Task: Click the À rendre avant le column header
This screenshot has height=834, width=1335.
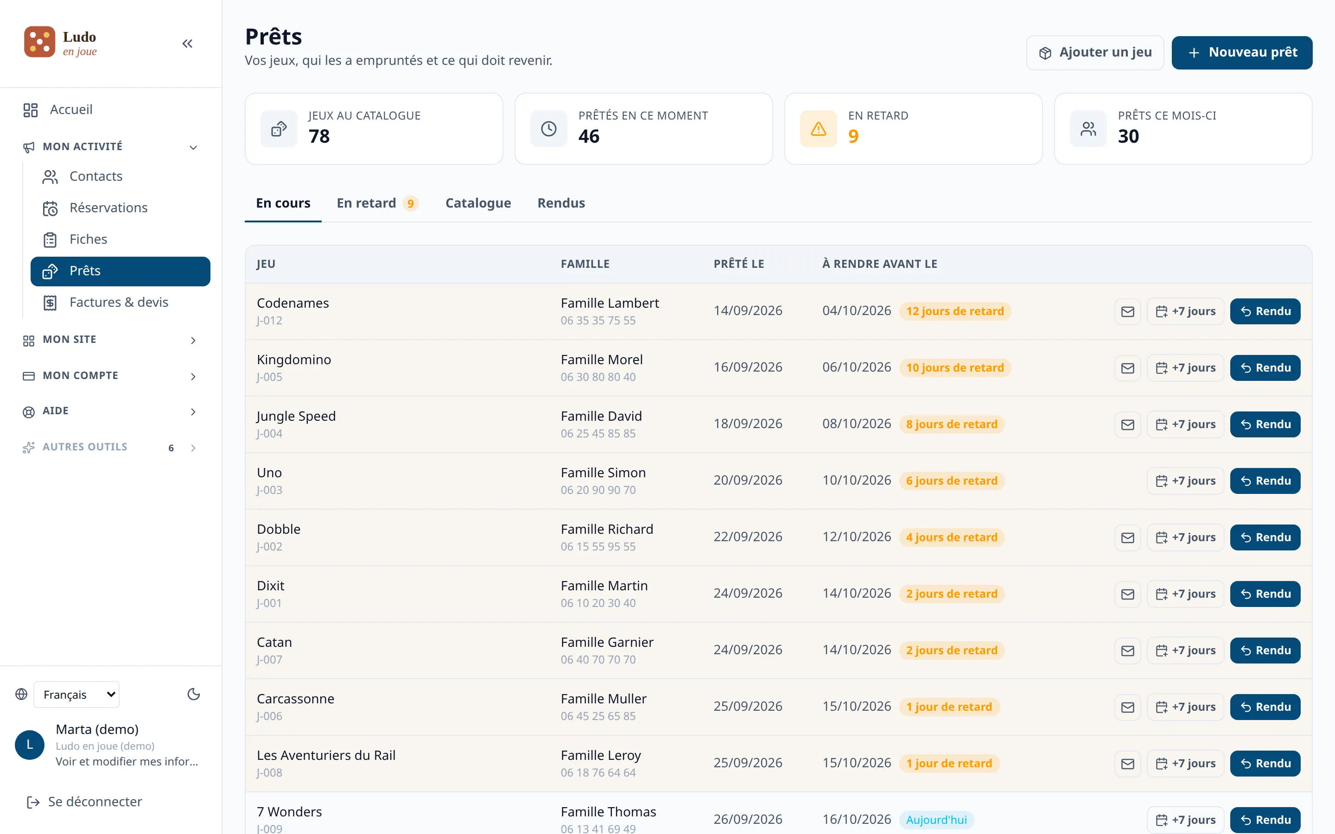Action: pos(879,264)
